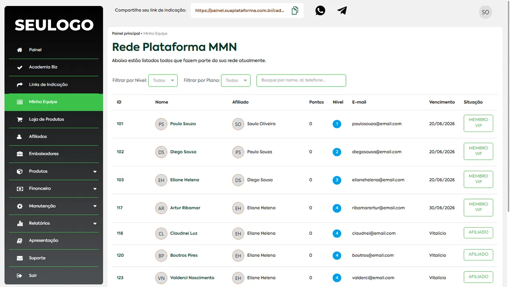Click the Academia Biz checkmark icon

point(20,67)
